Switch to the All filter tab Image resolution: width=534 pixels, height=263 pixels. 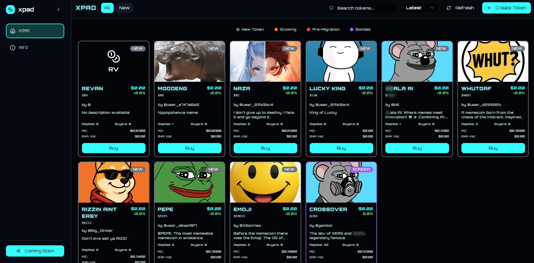[107, 8]
